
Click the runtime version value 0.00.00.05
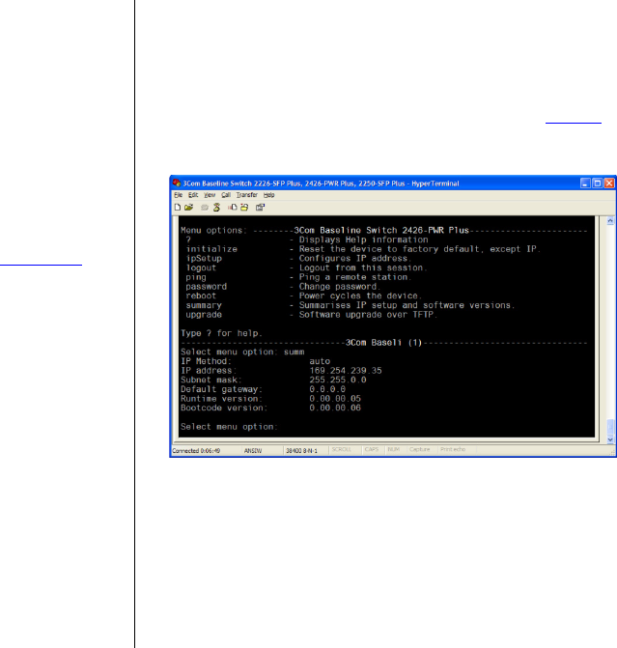[335, 399]
